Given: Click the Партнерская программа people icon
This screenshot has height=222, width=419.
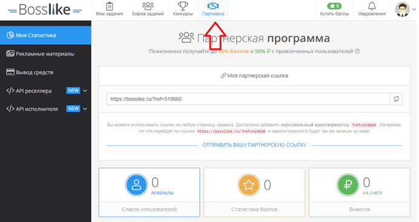Looking at the screenshot, I should [186, 38].
